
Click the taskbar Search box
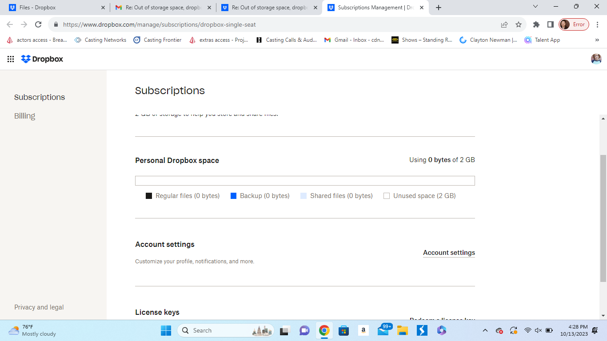tap(227, 330)
